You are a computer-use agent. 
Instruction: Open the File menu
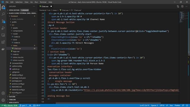point(7,2)
